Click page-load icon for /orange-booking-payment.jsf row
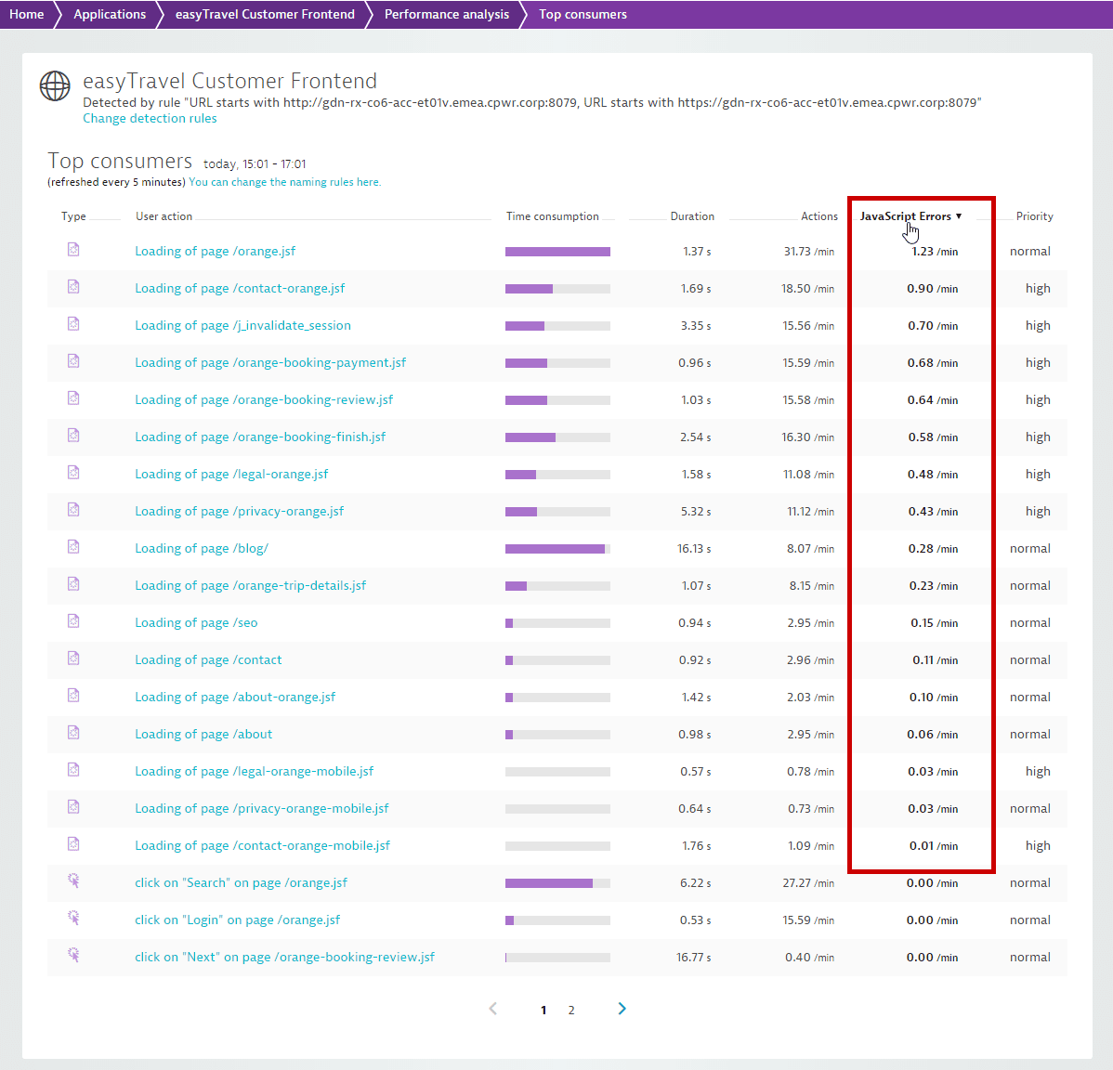 tap(73, 361)
